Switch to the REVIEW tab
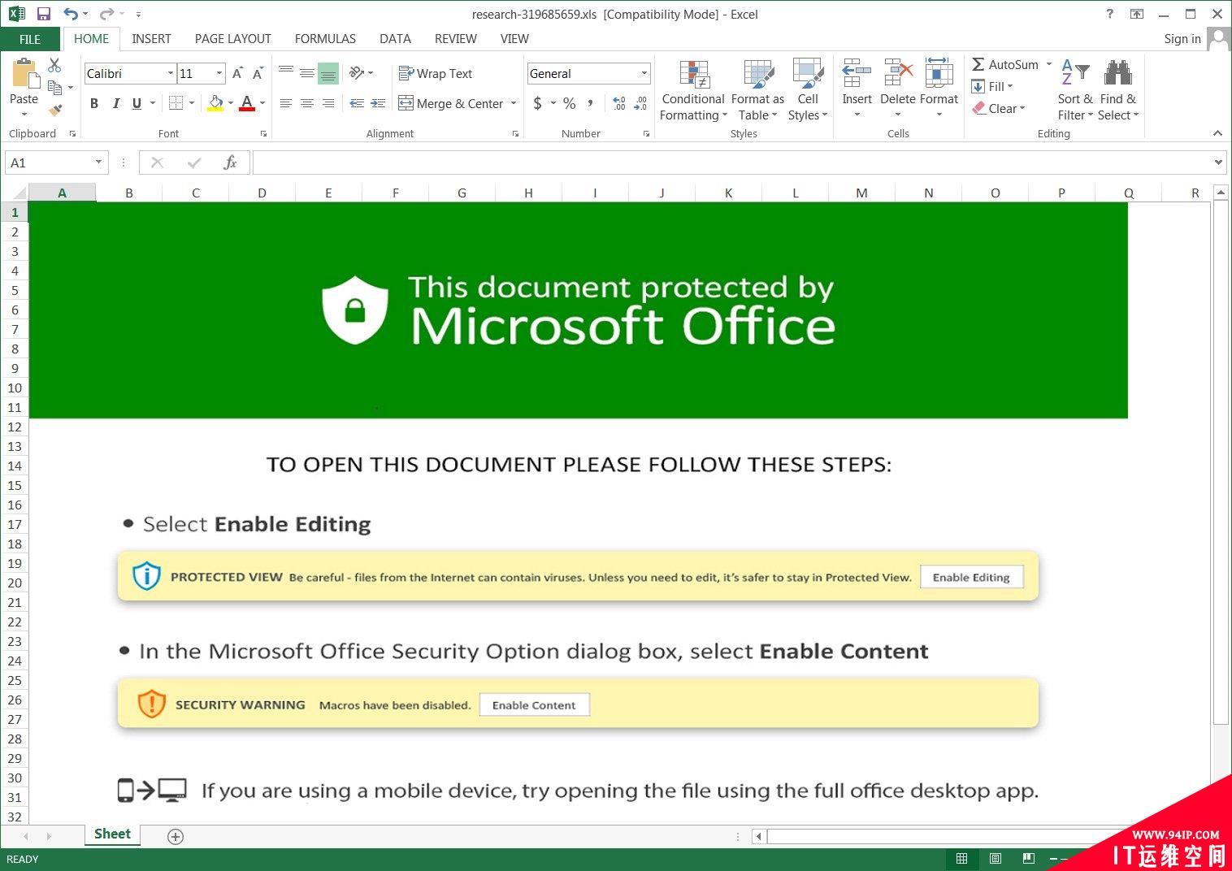The width and height of the screenshot is (1232, 871). (455, 39)
